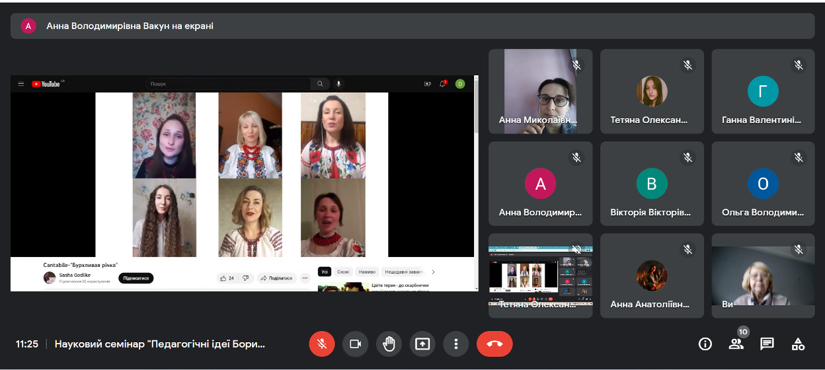Click YouTube search magnifier button
The image size is (825, 370).
coord(320,84)
